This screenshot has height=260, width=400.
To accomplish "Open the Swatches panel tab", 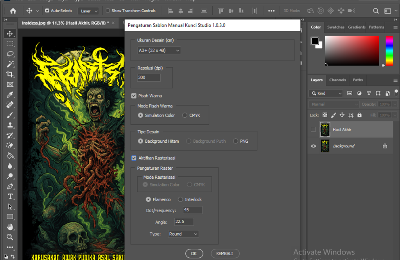I will 335,27.
